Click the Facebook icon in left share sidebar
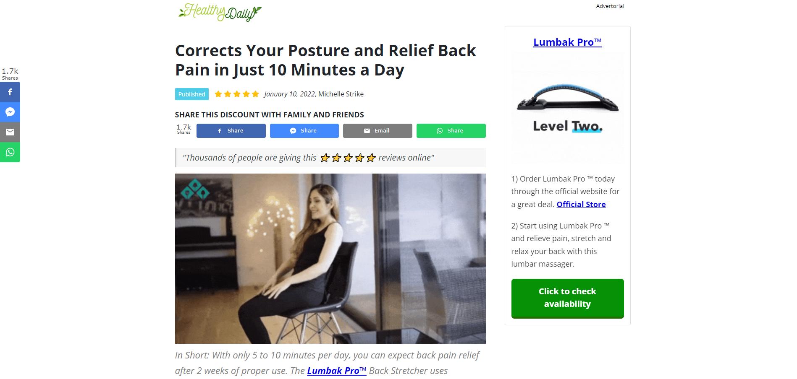Viewport: 797px width, 379px height. tap(10, 92)
